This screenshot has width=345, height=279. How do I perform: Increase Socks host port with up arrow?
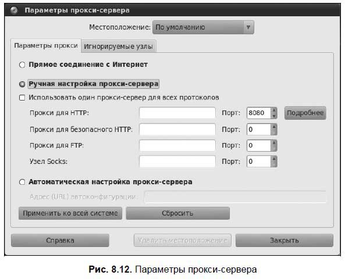(x=274, y=159)
